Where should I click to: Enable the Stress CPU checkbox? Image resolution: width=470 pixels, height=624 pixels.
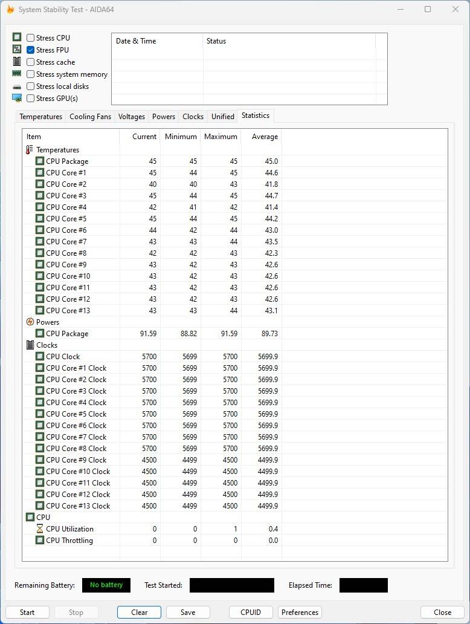coord(31,38)
